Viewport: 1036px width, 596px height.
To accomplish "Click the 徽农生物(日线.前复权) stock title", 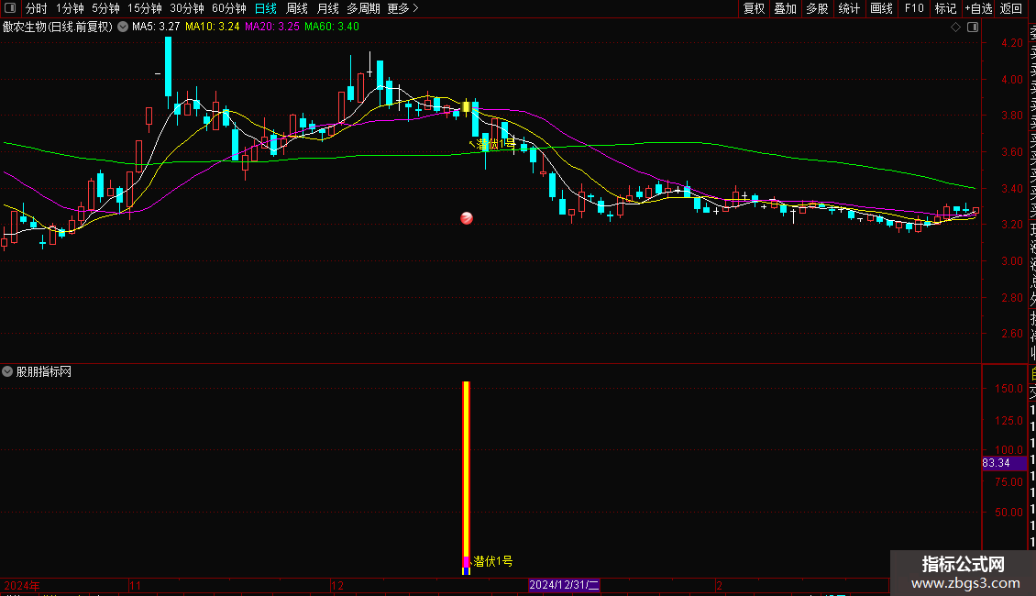I will [58, 27].
